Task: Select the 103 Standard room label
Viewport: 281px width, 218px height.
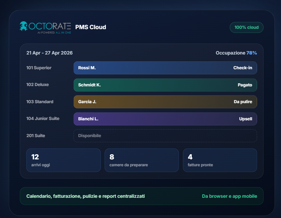Action: 40,102
